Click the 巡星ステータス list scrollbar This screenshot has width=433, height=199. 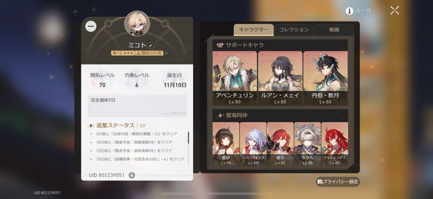189,137
